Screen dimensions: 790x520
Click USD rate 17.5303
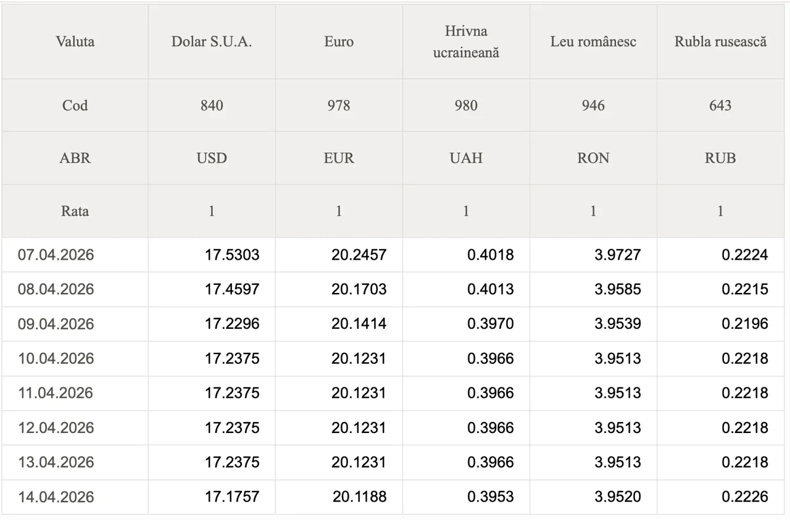click(x=232, y=255)
